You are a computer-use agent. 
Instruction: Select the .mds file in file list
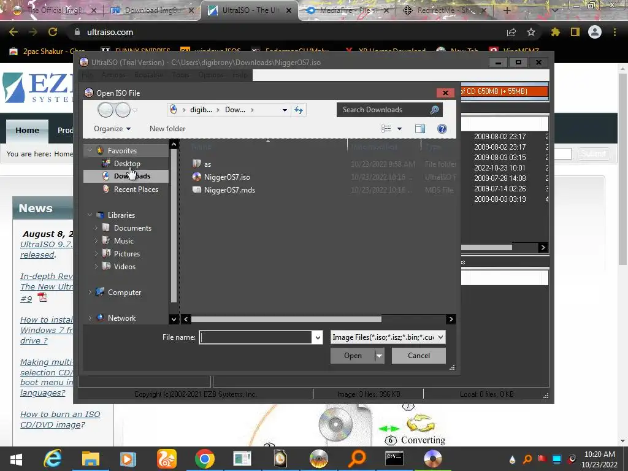tap(229, 190)
